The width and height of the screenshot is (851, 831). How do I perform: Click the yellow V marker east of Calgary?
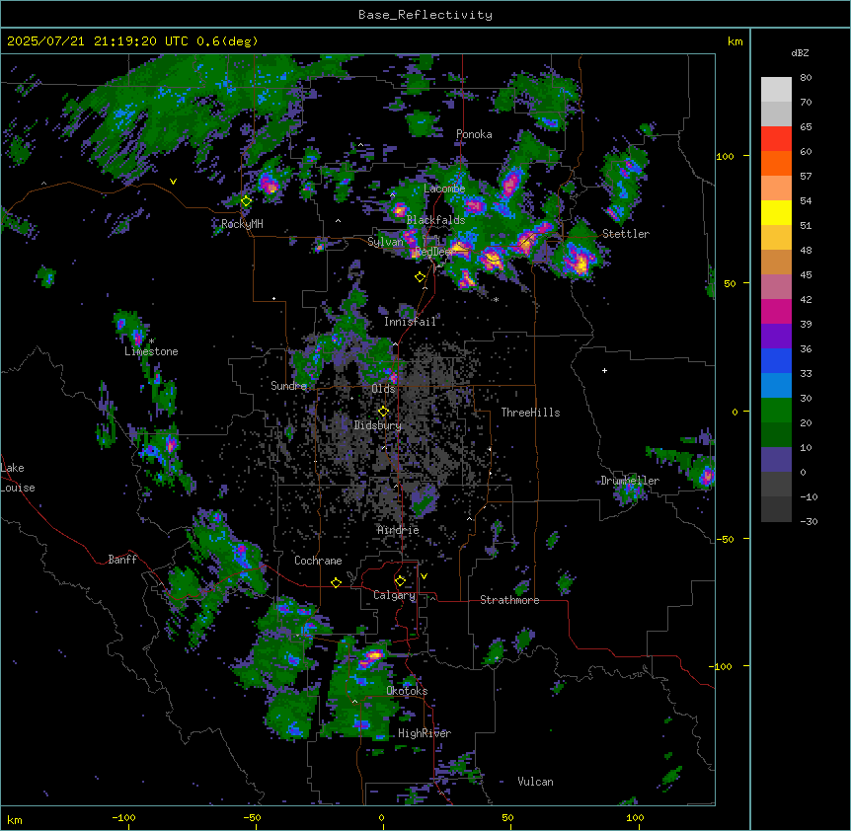click(x=424, y=576)
